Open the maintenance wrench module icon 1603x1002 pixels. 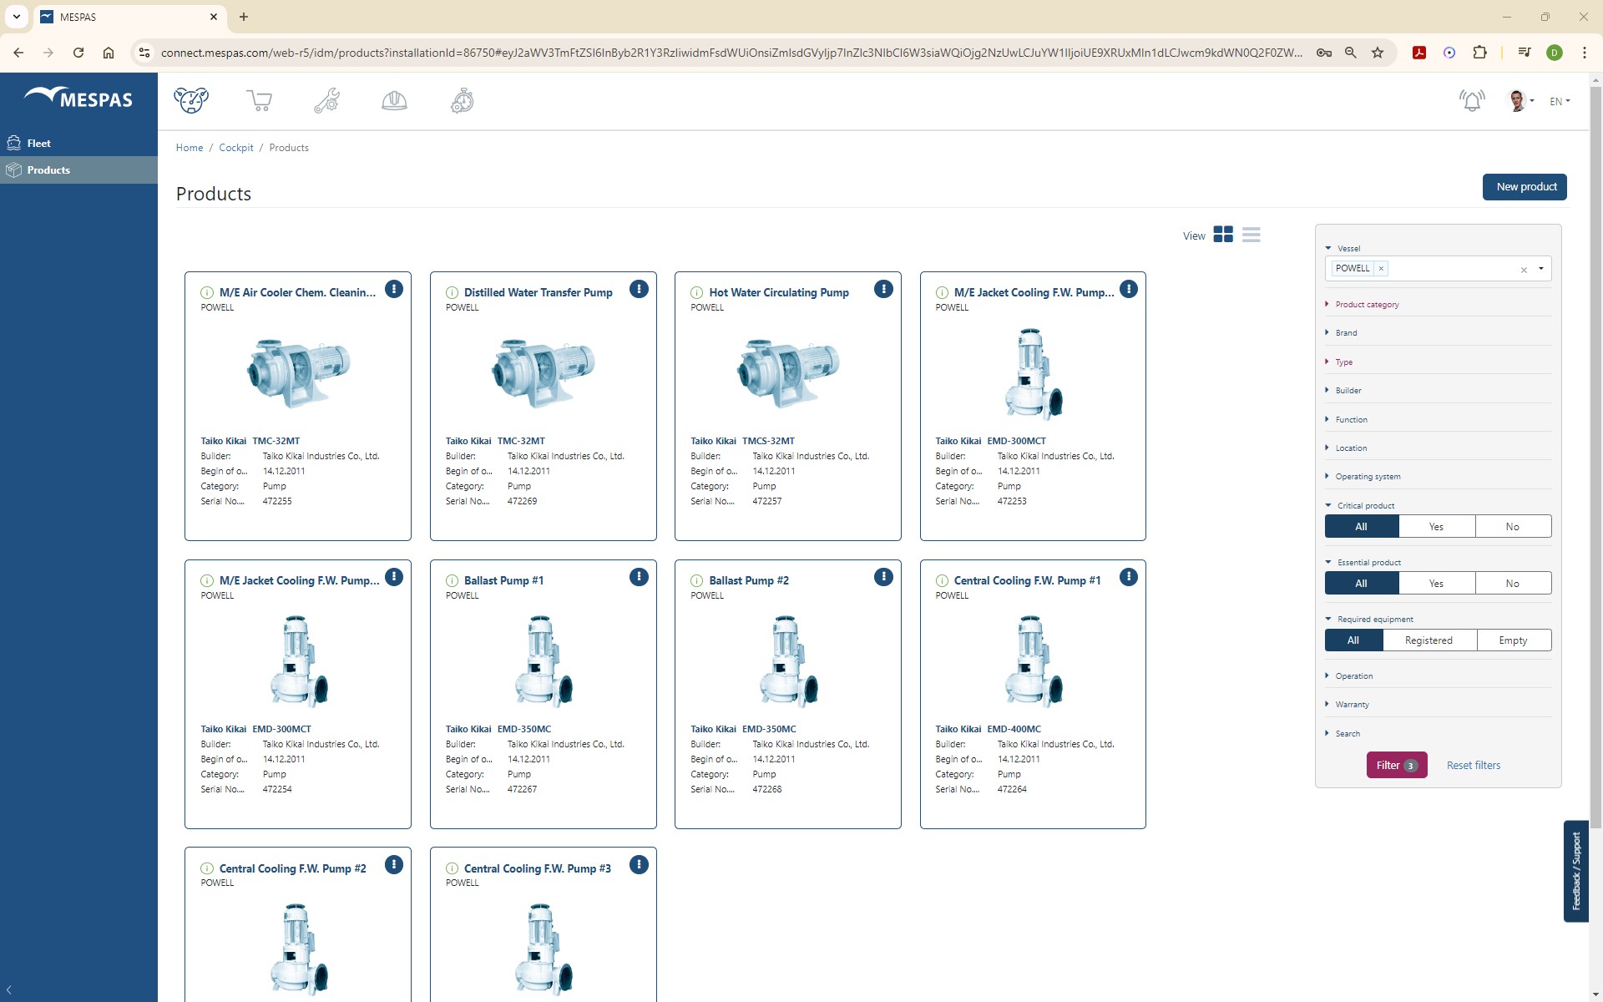[326, 100]
